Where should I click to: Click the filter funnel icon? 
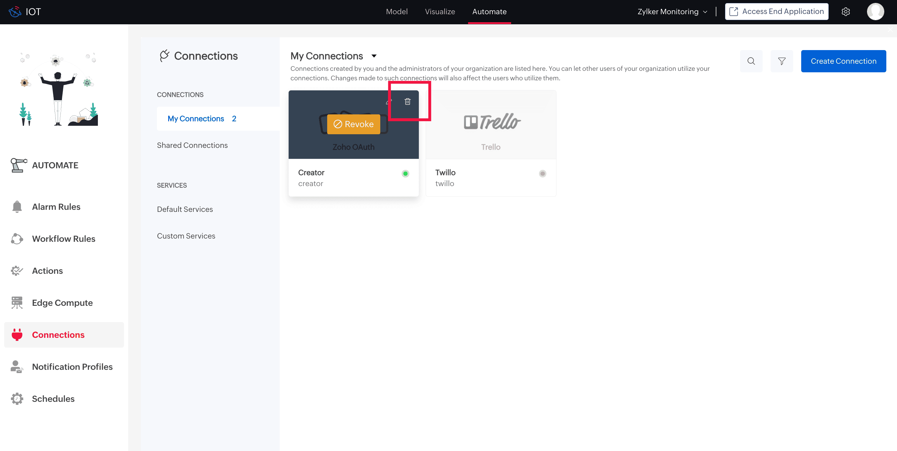782,61
